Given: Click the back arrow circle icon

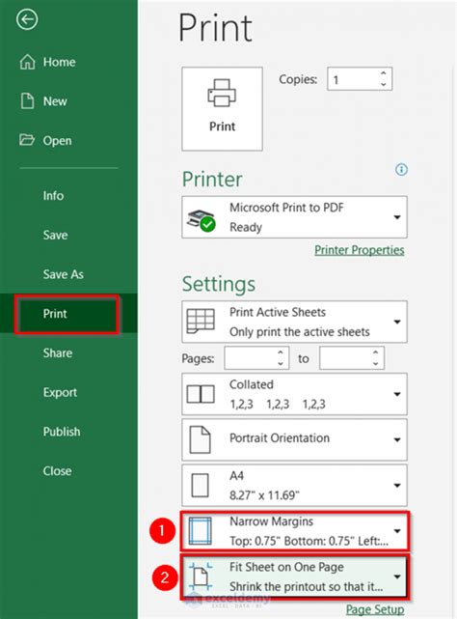Looking at the screenshot, I should [x=27, y=19].
